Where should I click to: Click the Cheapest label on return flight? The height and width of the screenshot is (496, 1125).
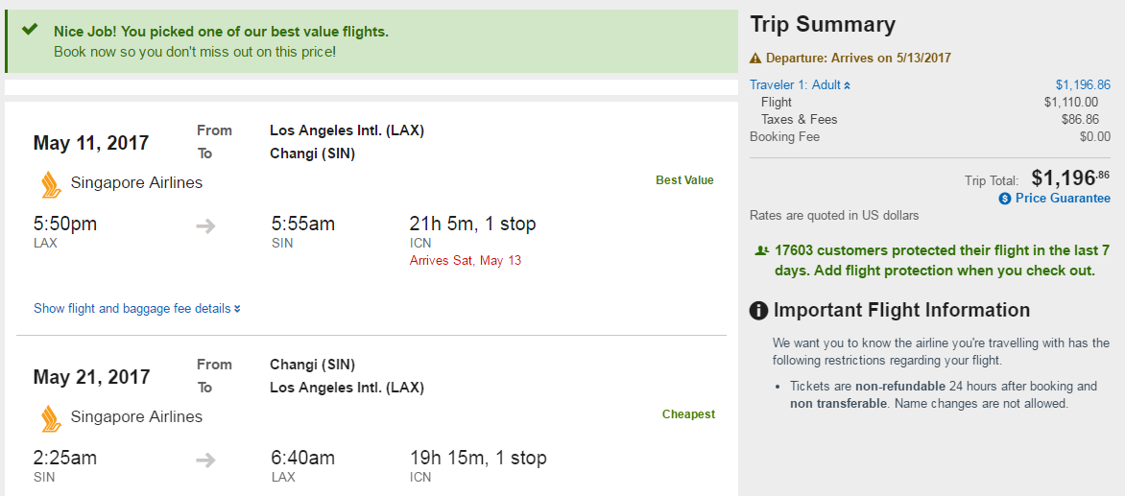[x=688, y=414]
